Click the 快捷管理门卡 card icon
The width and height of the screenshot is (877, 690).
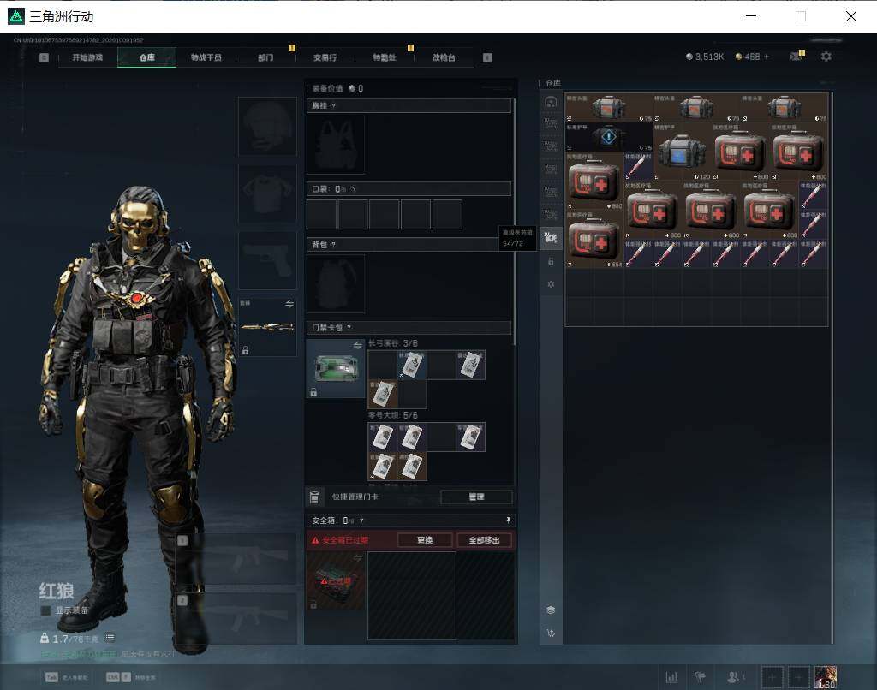(x=315, y=497)
